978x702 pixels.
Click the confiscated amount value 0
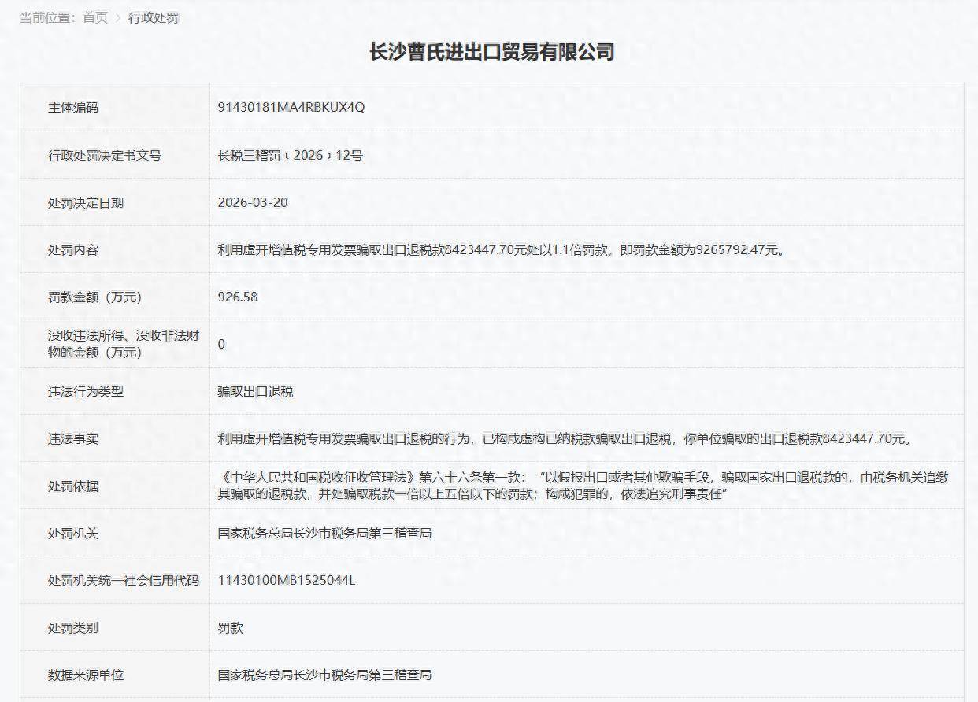coord(221,344)
